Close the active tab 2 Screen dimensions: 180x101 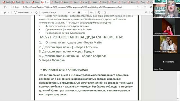point(48,2)
